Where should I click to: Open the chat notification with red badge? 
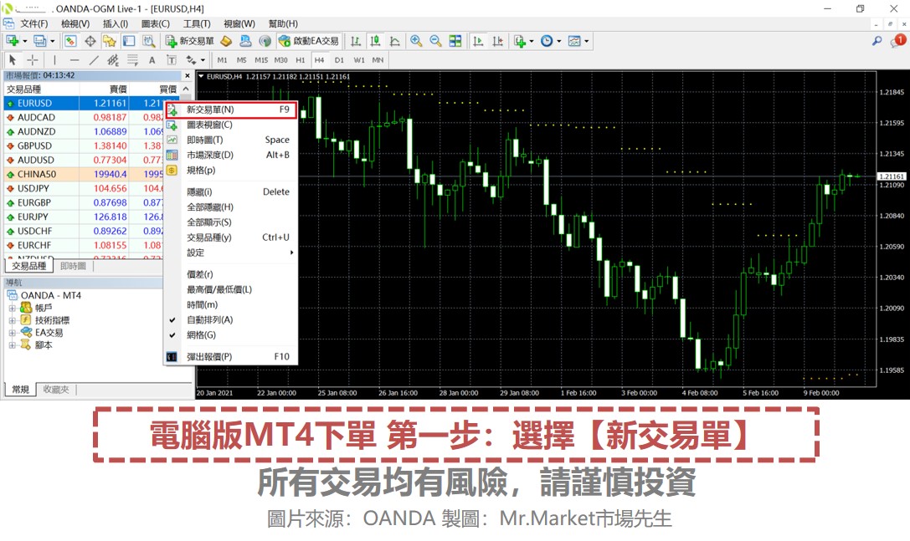coord(897,41)
